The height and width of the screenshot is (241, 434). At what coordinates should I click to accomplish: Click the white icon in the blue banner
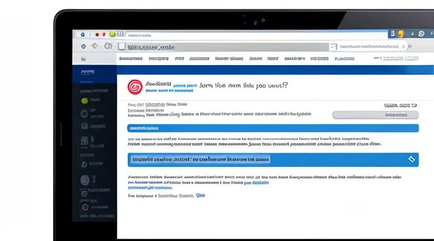(x=412, y=160)
